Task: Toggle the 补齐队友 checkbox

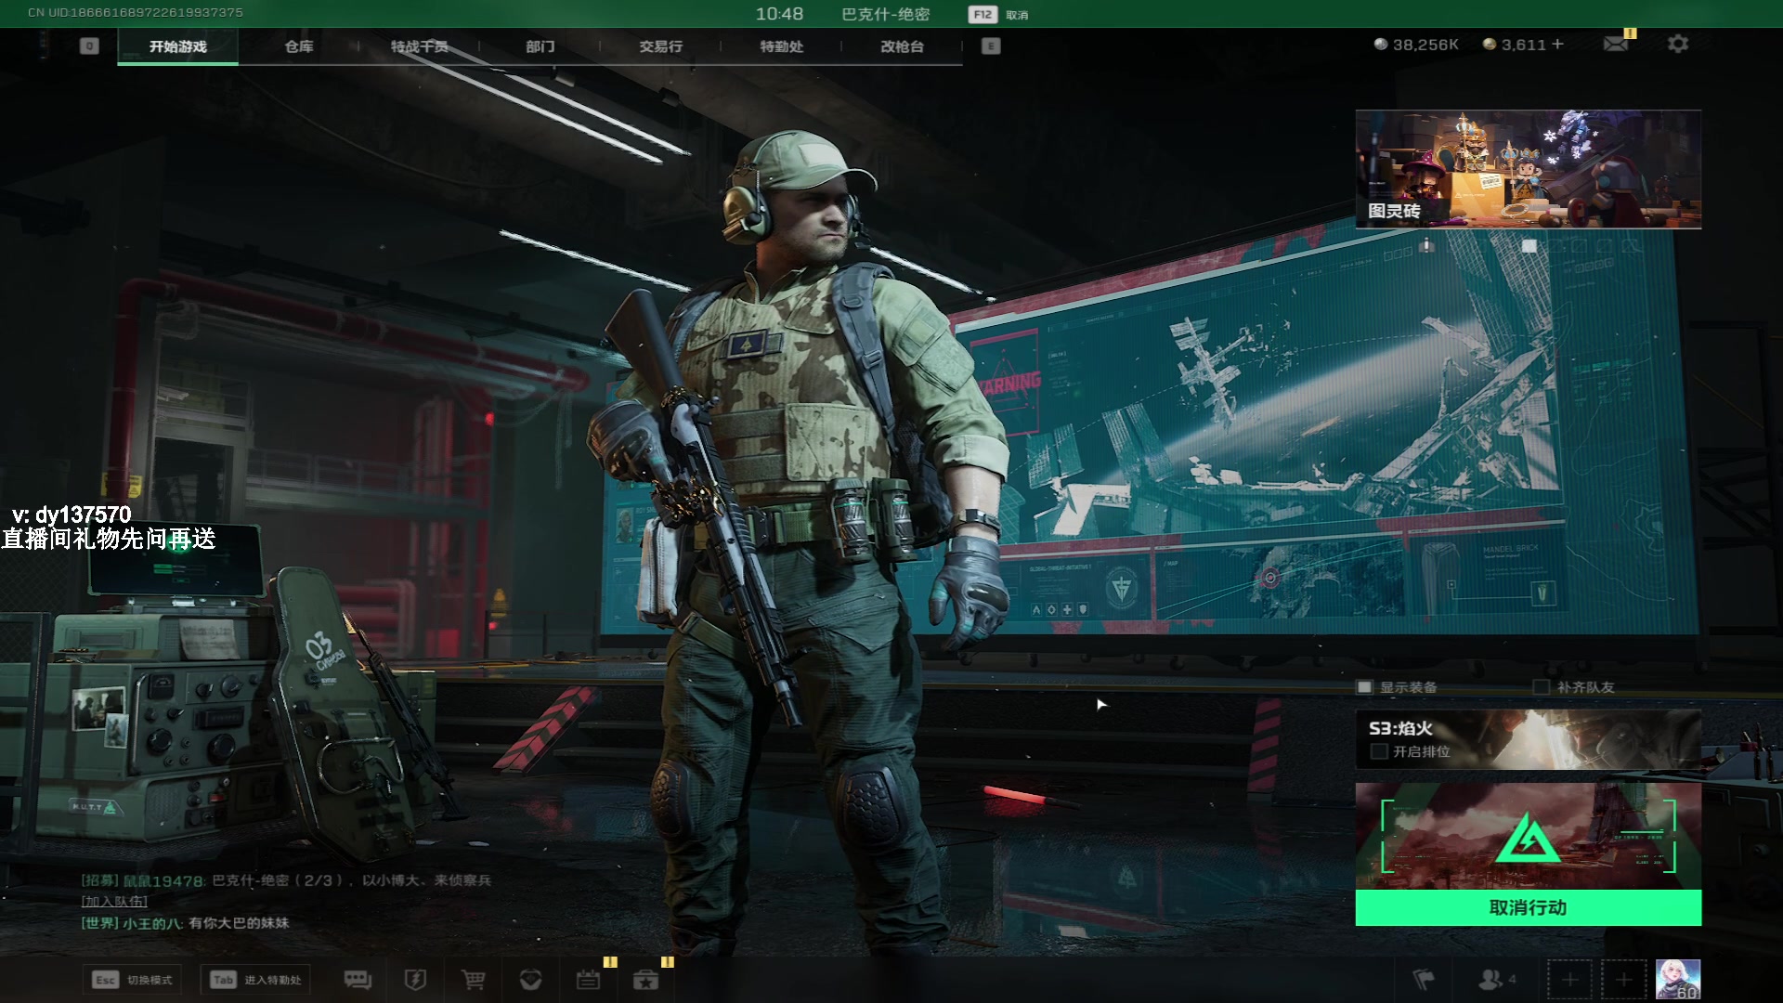Action: (1541, 687)
